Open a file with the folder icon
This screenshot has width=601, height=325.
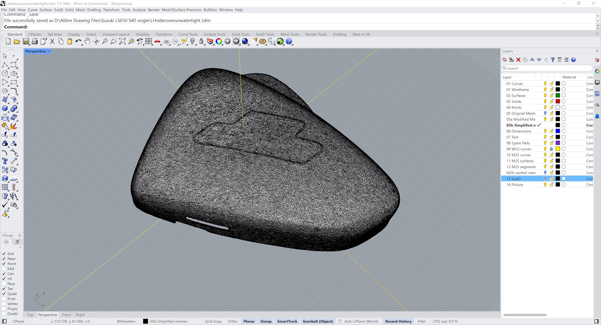(17, 42)
